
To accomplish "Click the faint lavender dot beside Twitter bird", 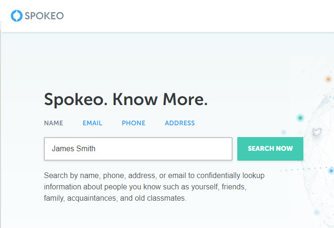I will (284, 132).
